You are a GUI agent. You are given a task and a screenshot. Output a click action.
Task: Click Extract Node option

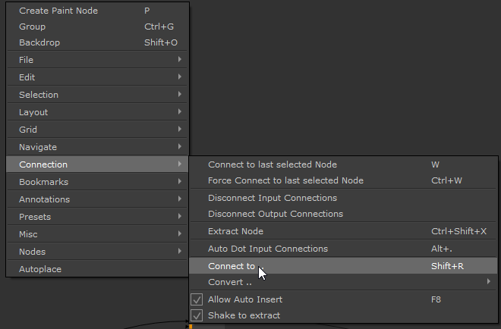tap(236, 231)
